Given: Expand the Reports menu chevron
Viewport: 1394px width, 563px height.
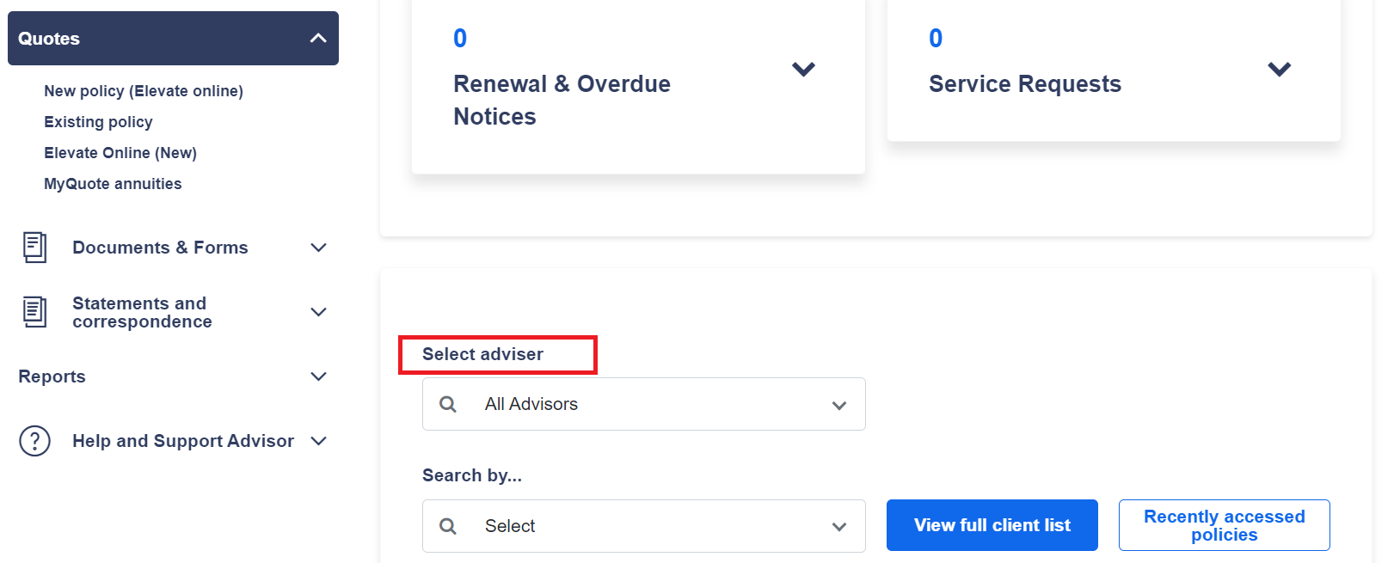Looking at the screenshot, I should (318, 376).
